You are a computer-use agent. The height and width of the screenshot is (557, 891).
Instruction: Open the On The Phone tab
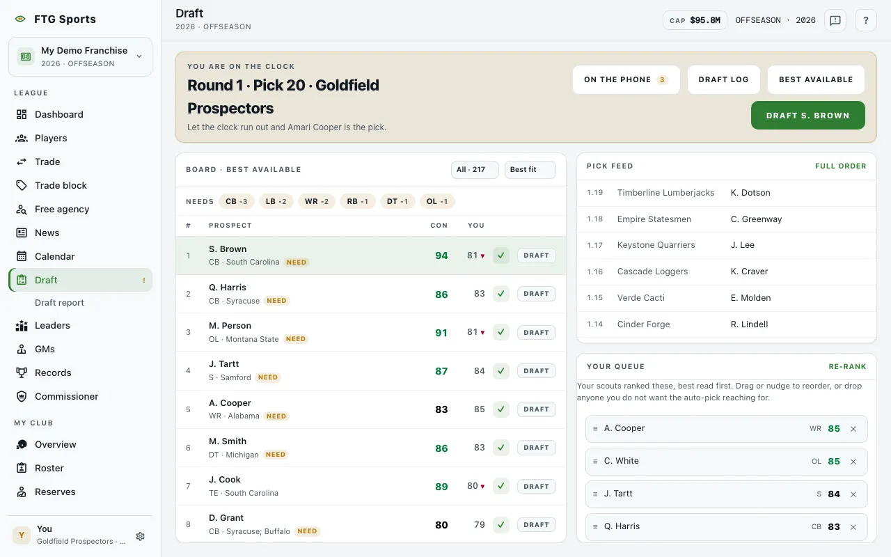point(626,79)
